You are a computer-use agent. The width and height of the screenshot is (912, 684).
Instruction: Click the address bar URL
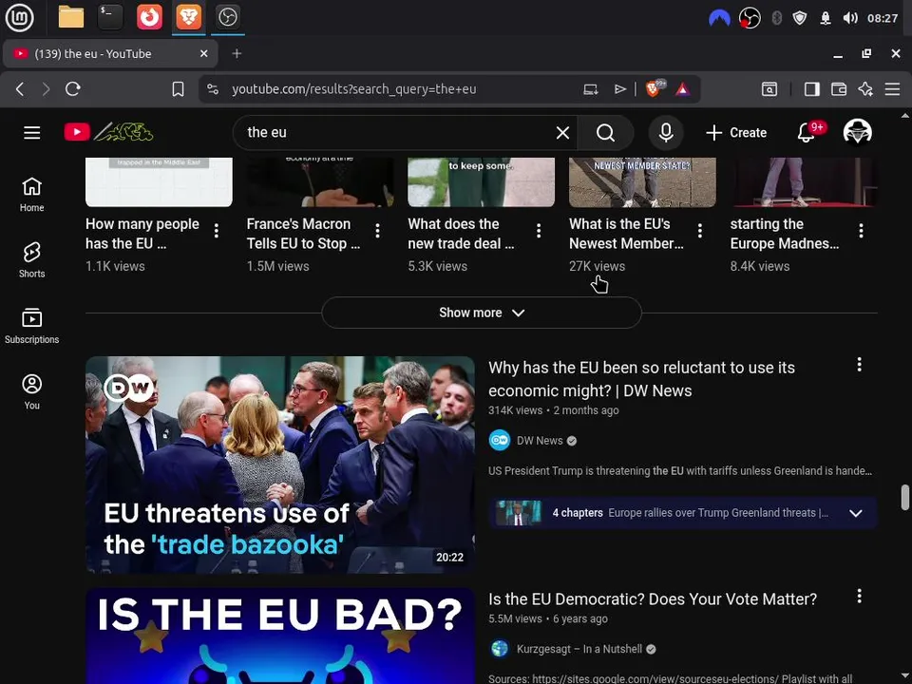[x=353, y=89]
